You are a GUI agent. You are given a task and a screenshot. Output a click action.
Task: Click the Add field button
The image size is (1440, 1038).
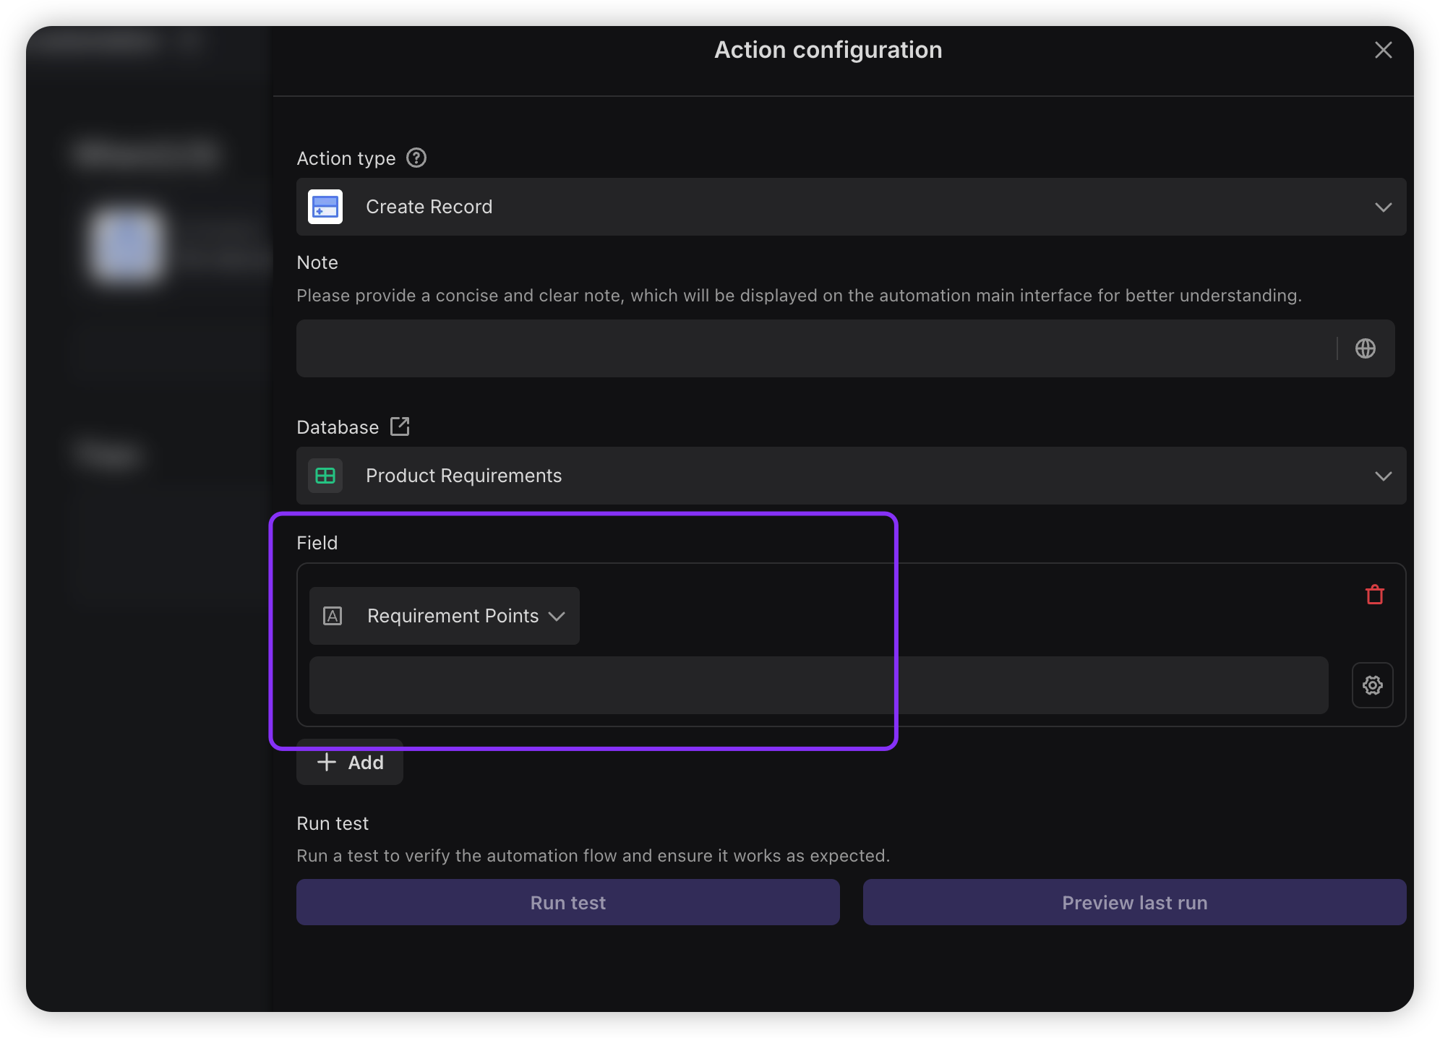(350, 763)
